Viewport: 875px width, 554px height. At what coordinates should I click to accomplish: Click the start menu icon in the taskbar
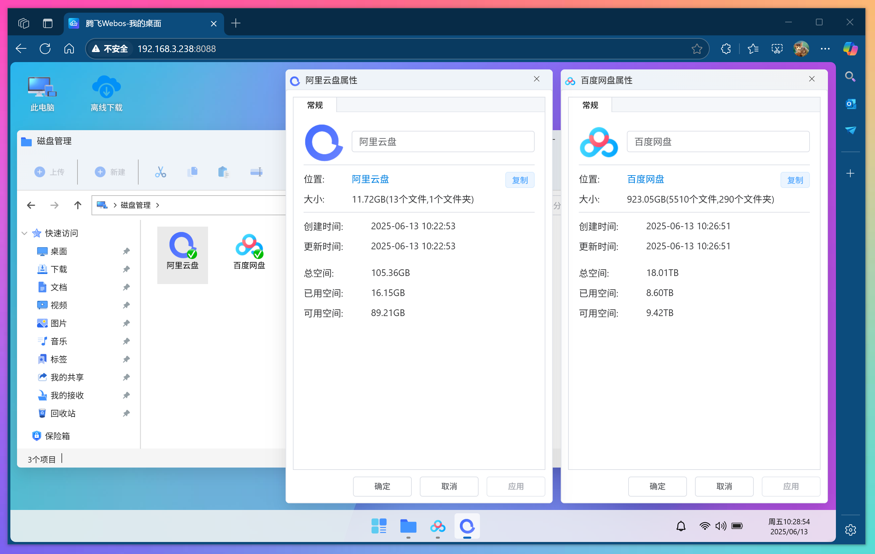pyautogui.click(x=379, y=526)
